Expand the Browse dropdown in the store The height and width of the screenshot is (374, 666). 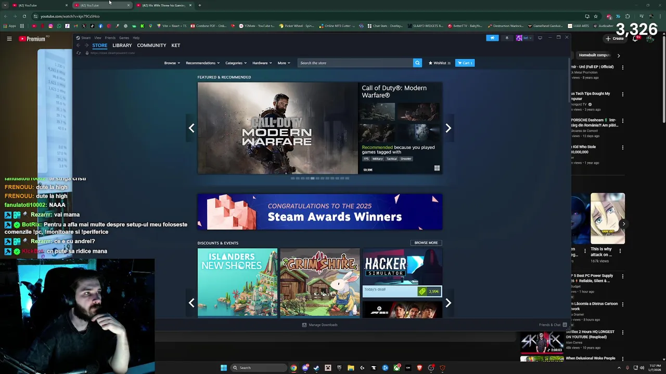click(x=172, y=63)
